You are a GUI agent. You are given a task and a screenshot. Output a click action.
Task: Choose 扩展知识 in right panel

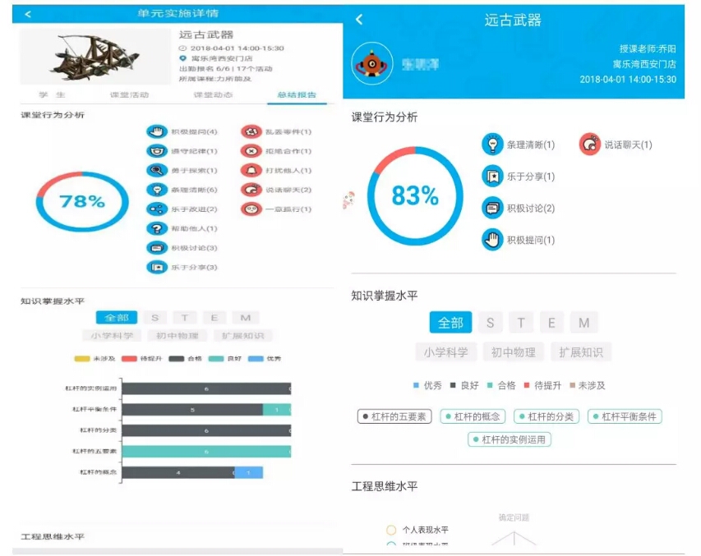pos(581,352)
